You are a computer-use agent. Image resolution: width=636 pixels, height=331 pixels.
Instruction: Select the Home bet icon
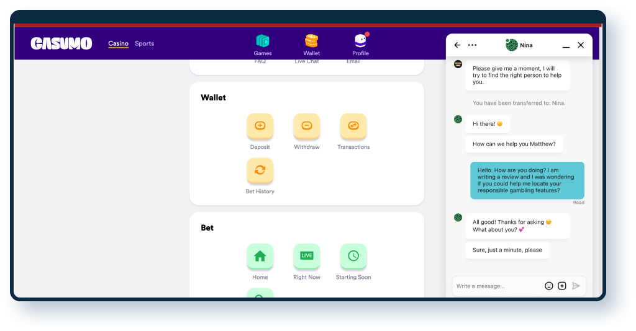(x=260, y=256)
